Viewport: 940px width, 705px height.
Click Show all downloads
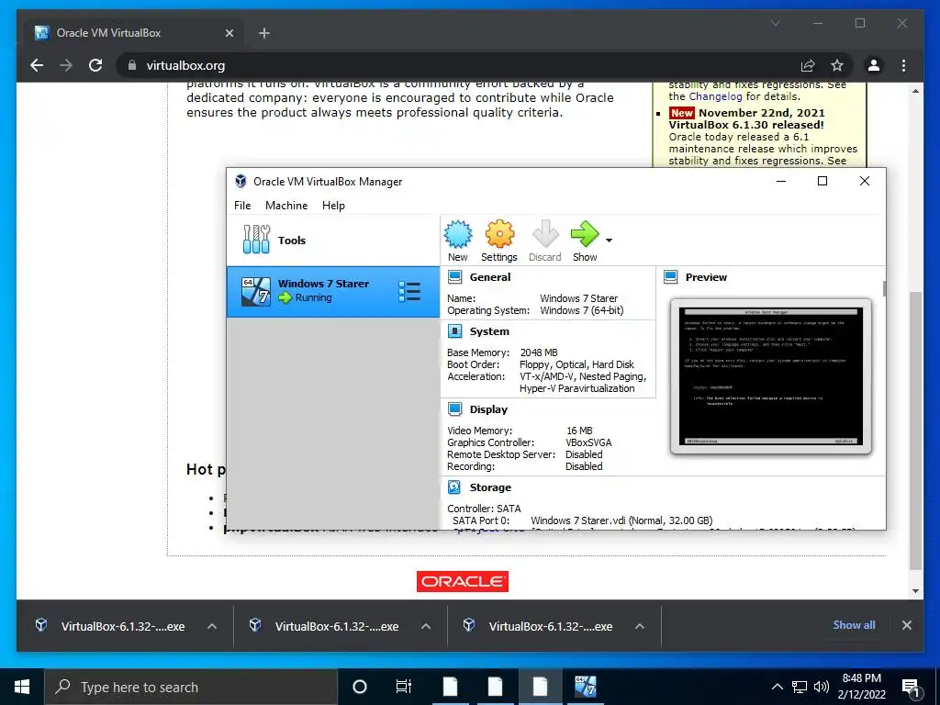point(854,624)
